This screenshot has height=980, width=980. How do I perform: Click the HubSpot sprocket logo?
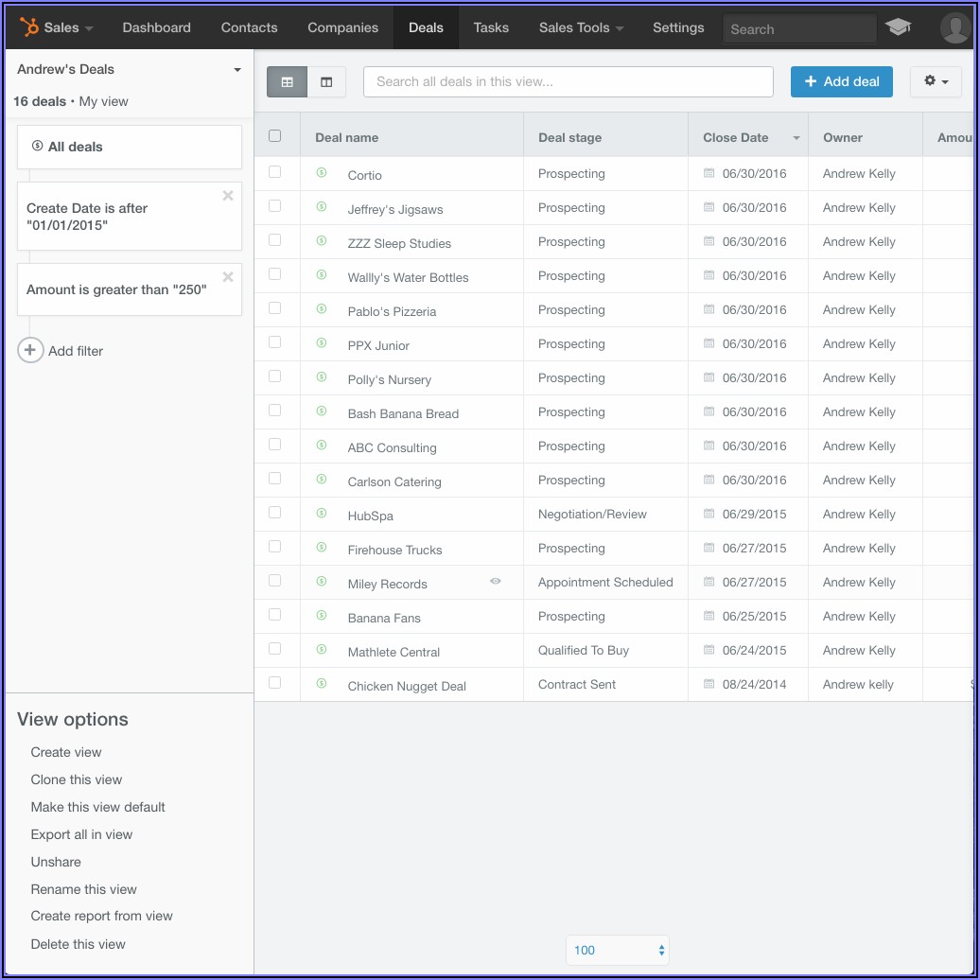pos(29,27)
